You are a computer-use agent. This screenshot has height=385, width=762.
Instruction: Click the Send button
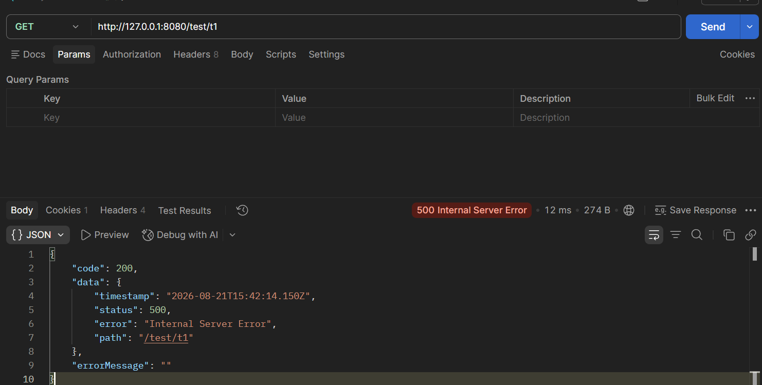713,27
